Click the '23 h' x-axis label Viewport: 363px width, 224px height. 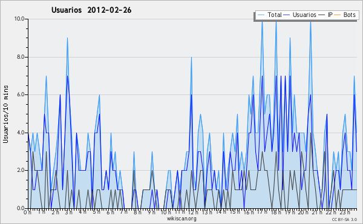point(345,212)
